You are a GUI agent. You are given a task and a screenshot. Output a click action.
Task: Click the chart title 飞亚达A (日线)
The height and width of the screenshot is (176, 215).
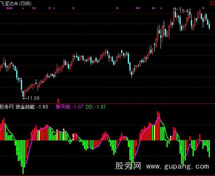pyautogui.click(x=16, y=3)
